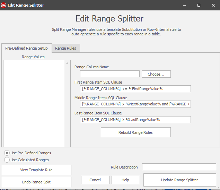This screenshot has height=190, width=220.
Task: Click the First Range Item SQL Clause field
Action: pos(135,89)
